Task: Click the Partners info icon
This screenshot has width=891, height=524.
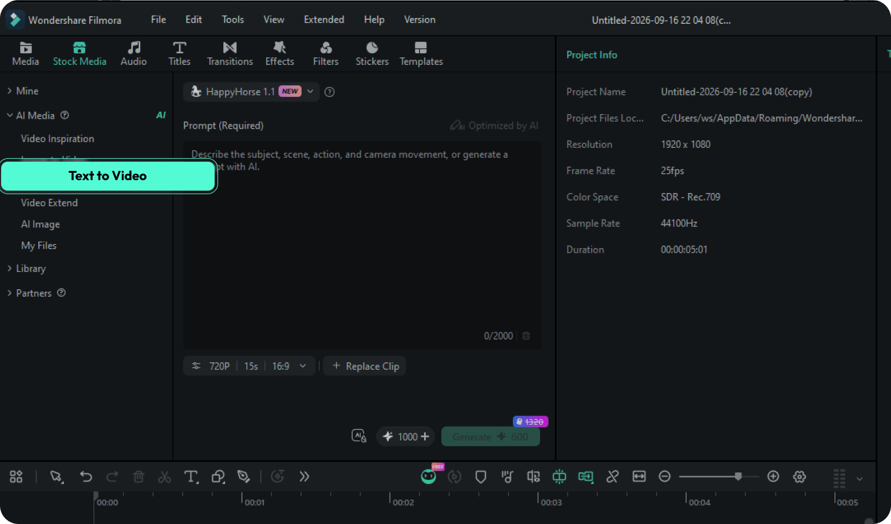Action: pos(61,293)
